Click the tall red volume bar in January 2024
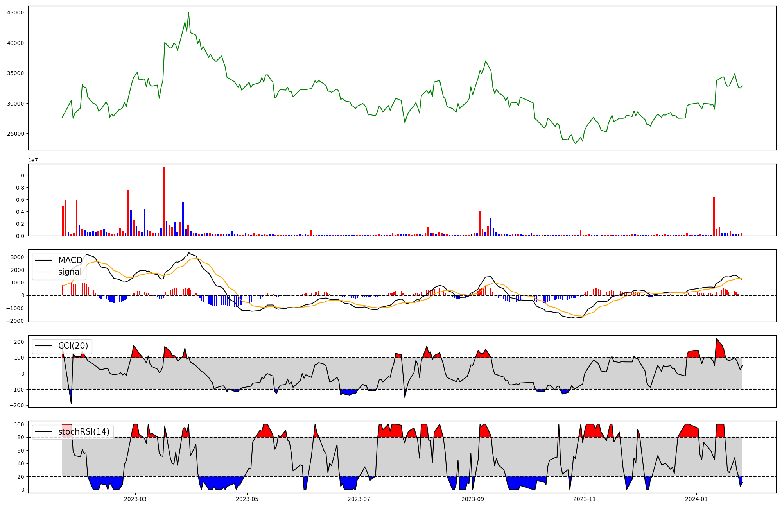 [714, 217]
